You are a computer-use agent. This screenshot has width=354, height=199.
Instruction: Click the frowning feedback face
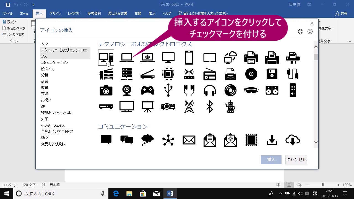click(310, 32)
